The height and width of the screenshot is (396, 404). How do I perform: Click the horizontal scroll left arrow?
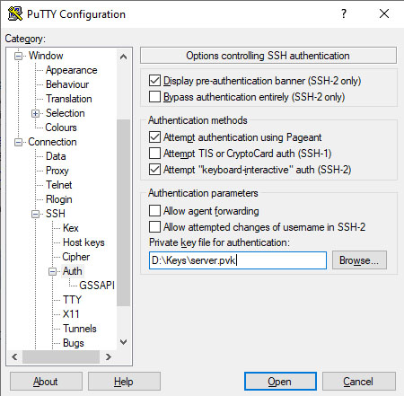[14, 356]
